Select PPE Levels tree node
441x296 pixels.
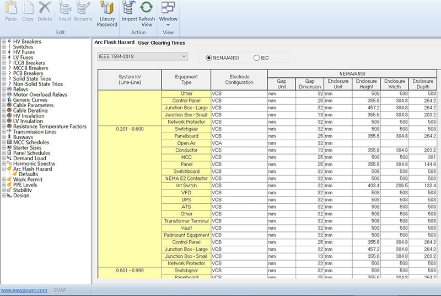point(25,185)
